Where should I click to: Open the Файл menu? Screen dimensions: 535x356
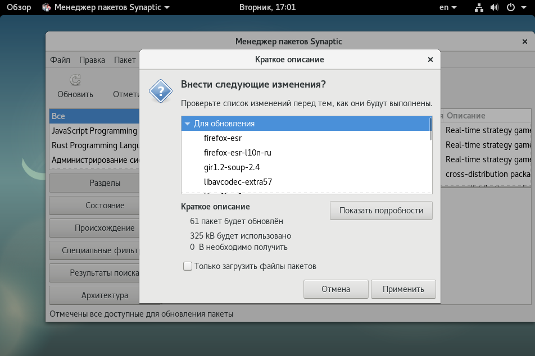click(60, 60)
